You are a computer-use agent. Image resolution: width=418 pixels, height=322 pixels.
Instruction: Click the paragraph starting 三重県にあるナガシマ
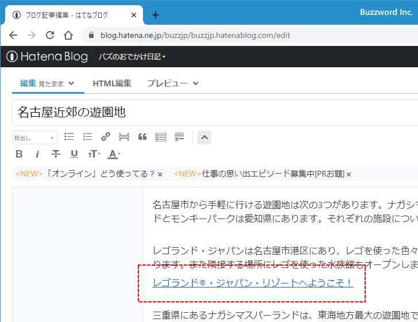coord(285,315)
